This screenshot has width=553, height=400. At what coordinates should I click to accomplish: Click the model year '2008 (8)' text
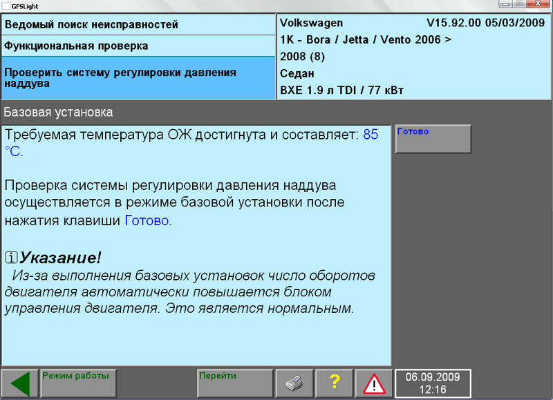pyautogui.click(x=303, y=57)
